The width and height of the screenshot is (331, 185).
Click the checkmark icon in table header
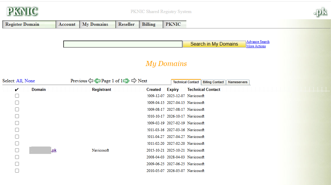click(17, 89)
